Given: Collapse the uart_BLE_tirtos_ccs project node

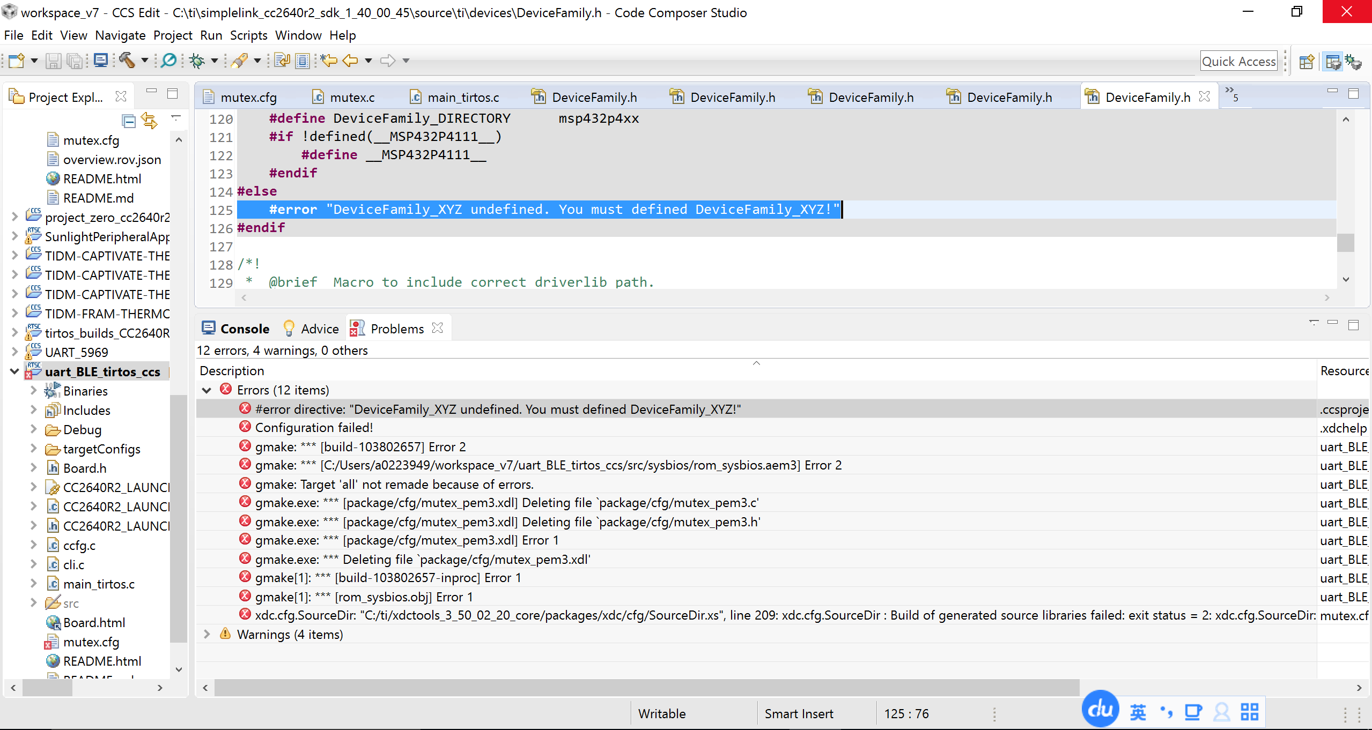Looking at the screenshot, I should 14,371.
